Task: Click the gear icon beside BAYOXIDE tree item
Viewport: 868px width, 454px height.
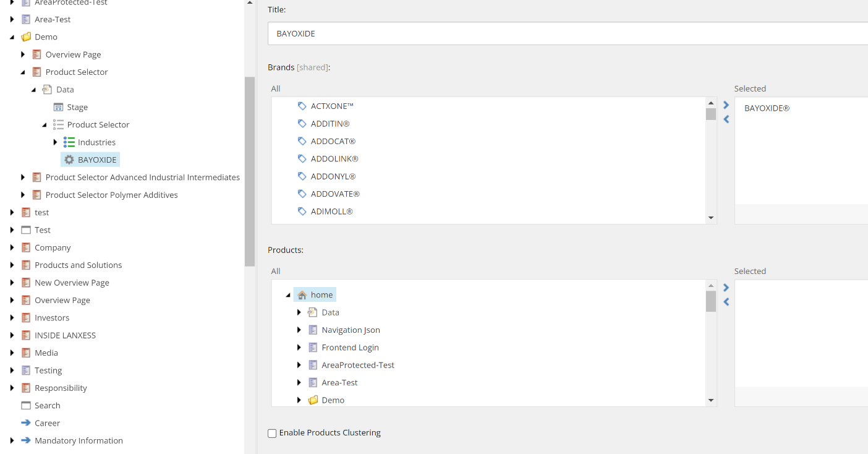Action: tap(69, 160)
